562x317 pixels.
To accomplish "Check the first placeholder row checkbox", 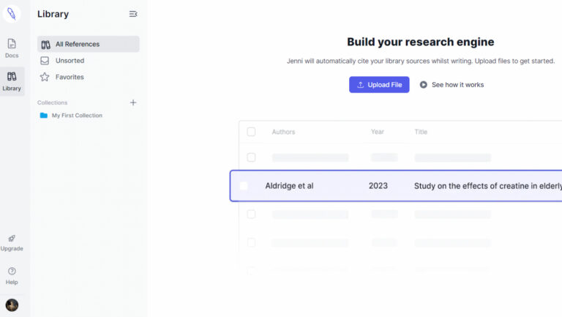I will pos(251,157).
